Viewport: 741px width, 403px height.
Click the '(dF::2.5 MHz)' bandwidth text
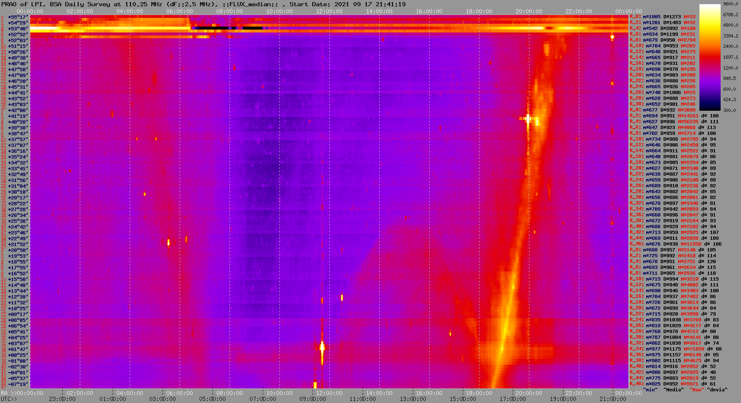tap(190, 4)
